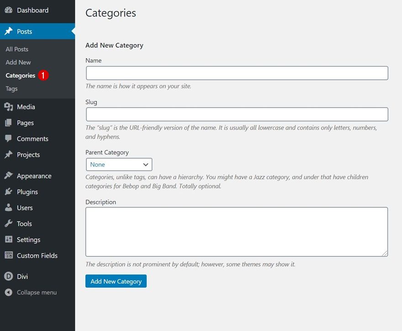Click the Add New Category button
The width and height of the screenshot is (402, 331).
116,281
